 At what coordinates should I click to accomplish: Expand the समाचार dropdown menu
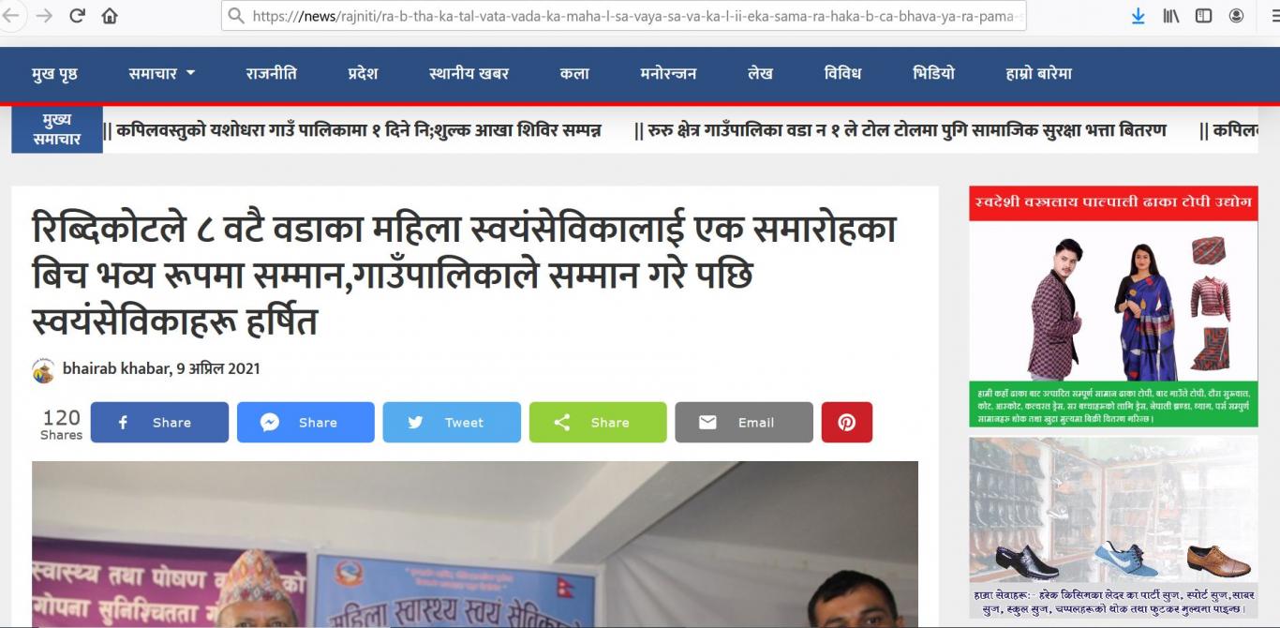coord(162,73)
